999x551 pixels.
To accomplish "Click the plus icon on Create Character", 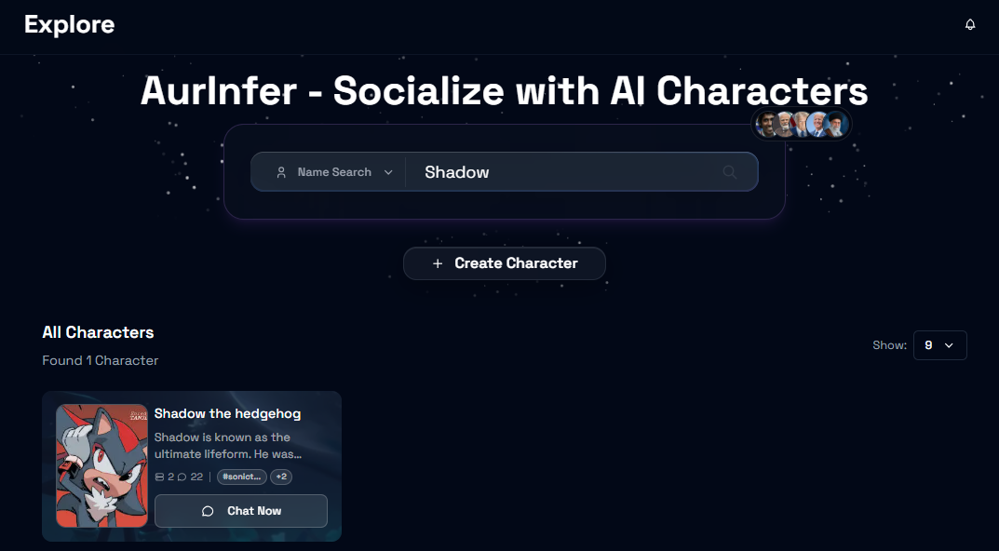I will pyautogui.click(x=438, y=263).
